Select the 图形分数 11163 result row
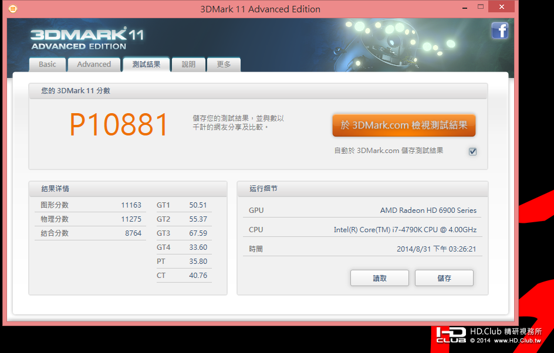Screen dimensions: 554x353 pos(90,205)
